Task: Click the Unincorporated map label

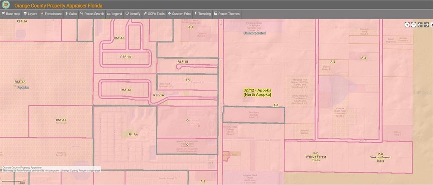Action: click(x=254, y=33)
